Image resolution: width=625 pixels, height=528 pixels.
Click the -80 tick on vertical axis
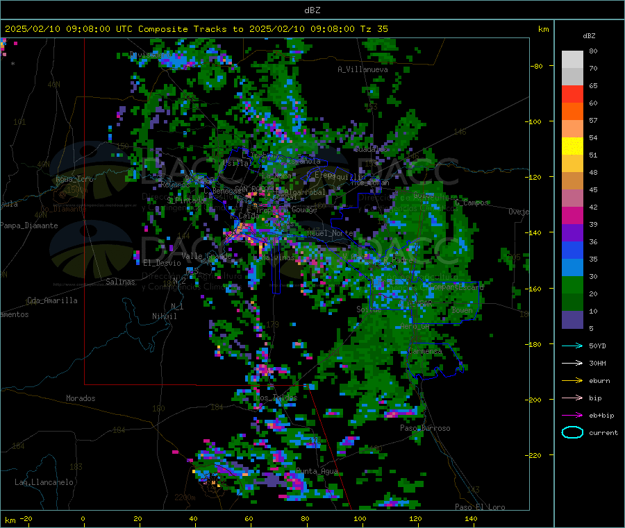(x=536, y=66)
